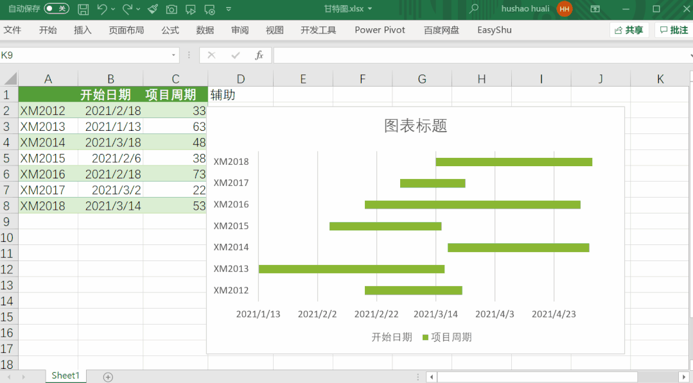Screen dimensions: 693x383
Task: Click horizontal scrollbar left arrow
Action: point(432,377)
